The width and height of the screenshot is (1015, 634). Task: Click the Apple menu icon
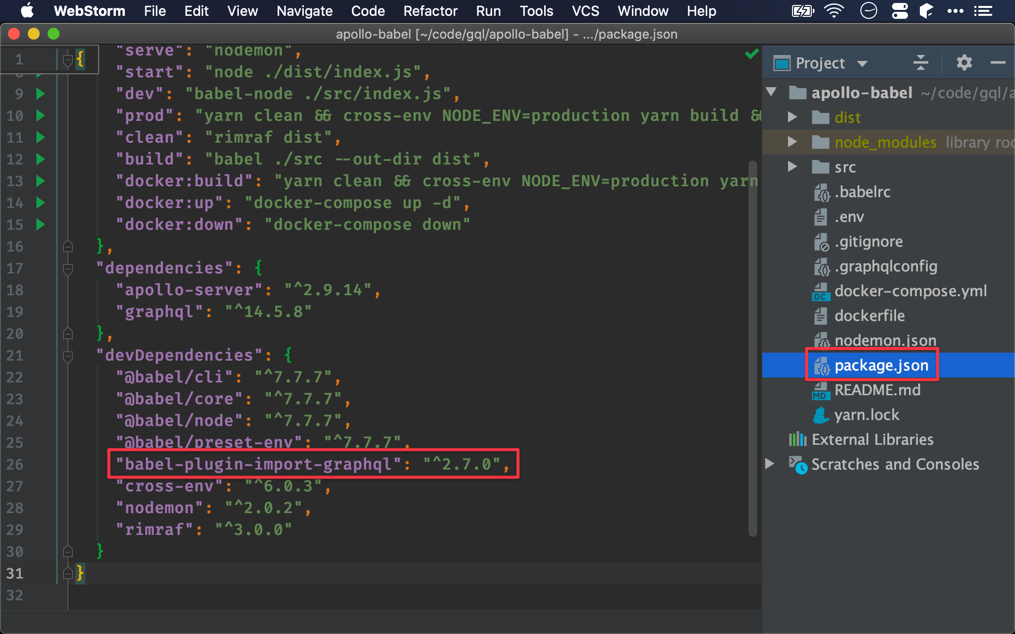27,10
